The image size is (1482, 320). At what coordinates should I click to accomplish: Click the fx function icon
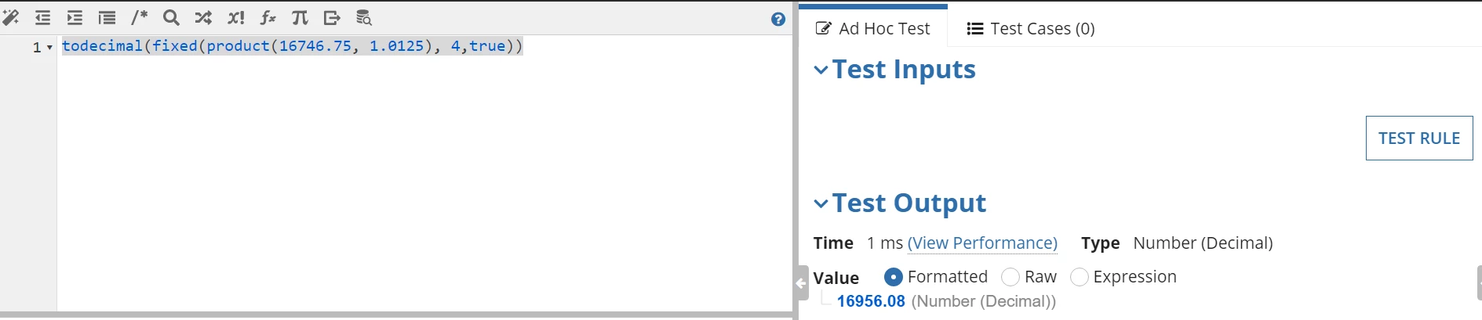point(268,17)
